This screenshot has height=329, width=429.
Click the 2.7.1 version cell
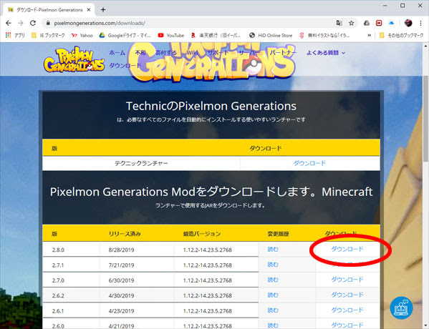(x=71, y=265)
